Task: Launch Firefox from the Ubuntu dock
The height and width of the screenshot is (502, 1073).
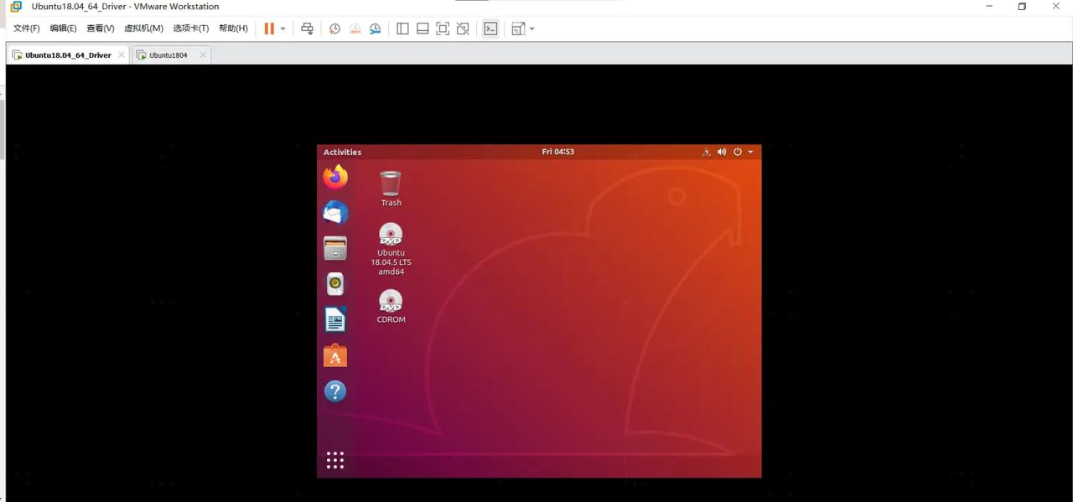Action: [335, 177]
